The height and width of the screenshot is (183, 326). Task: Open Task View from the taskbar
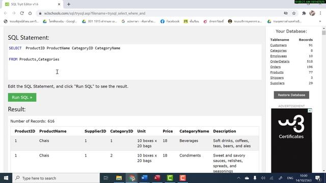[x=106, y=178]
